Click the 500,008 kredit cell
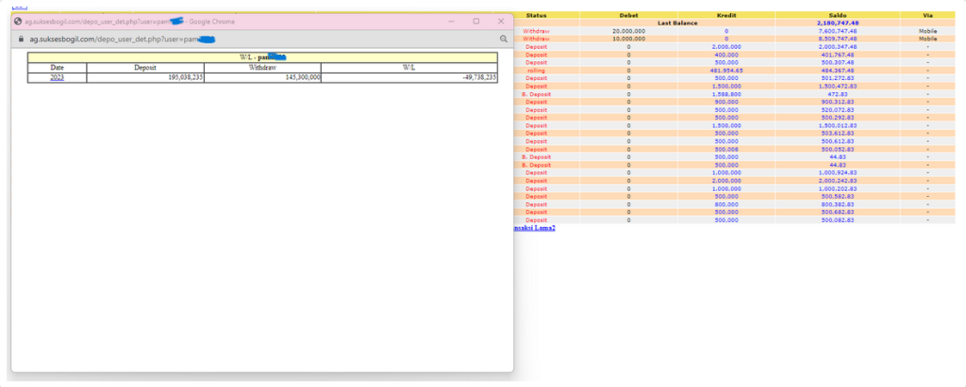Image resolution: width=966 pixels, height=387 pixels. click(726, 150)
